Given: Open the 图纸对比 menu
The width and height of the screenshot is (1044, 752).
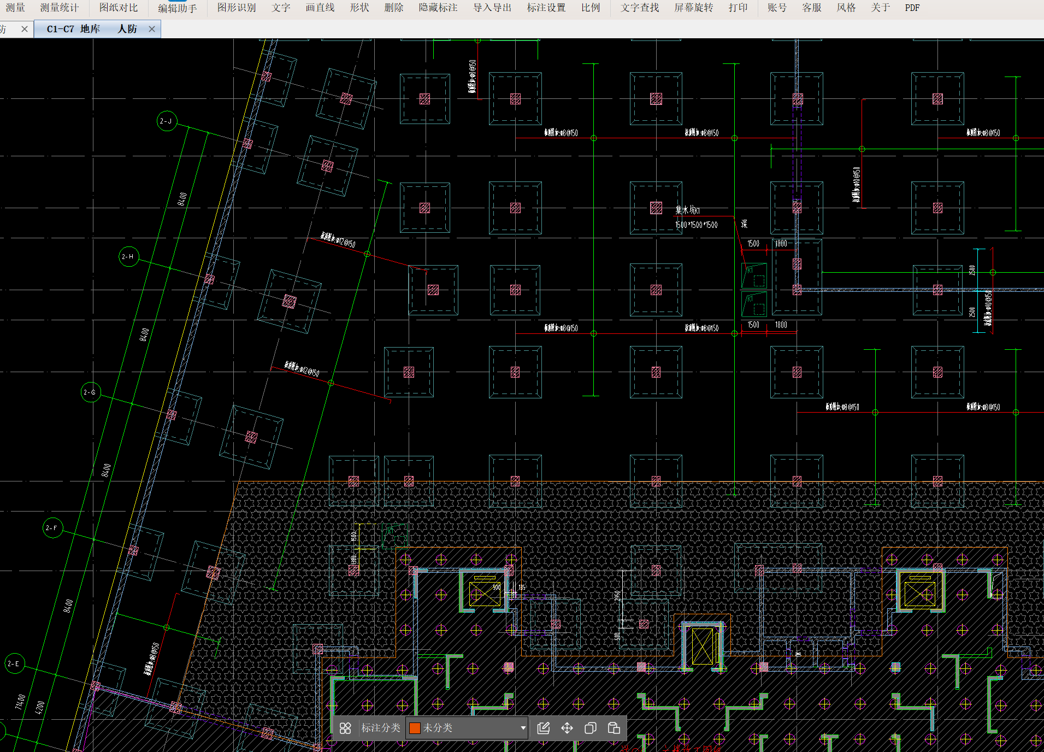Looking at the screenshot, I should pos(119,8).
